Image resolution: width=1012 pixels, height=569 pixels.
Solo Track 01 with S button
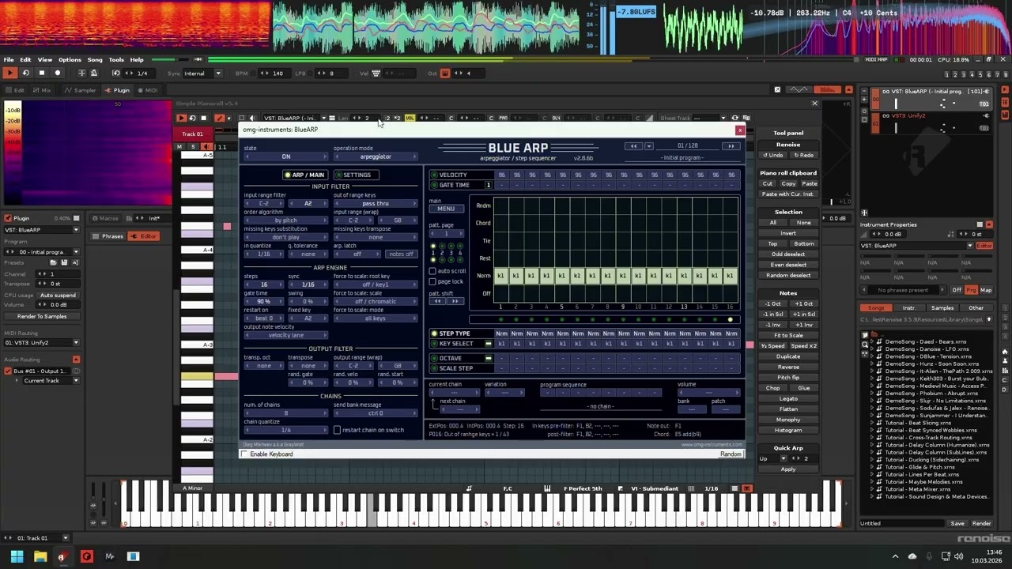tap(192, 147)
